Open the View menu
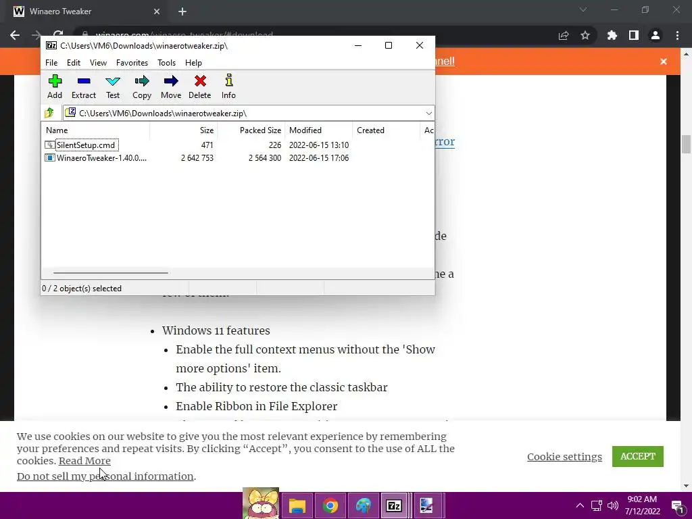 pos(98,63)
